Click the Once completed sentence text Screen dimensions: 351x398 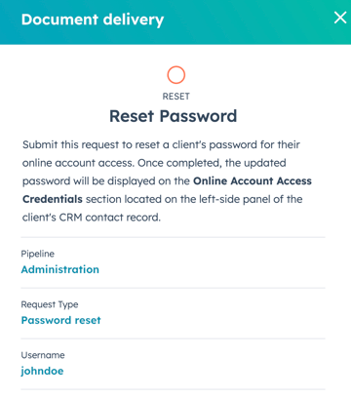pos(212,163)
